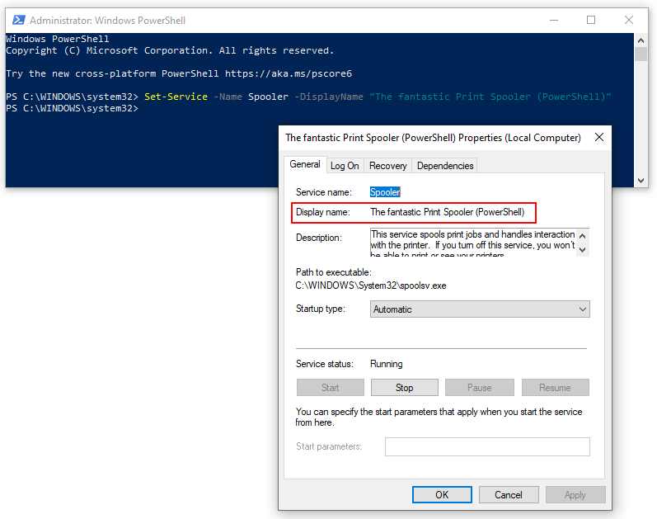Click the Apply button

coord(575,495)
